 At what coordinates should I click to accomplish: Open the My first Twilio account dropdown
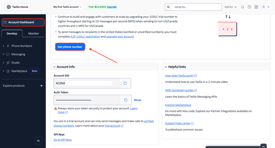[x=68, y=7]
